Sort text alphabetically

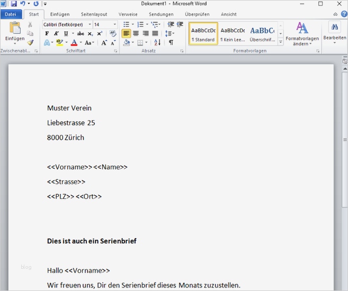157,42
